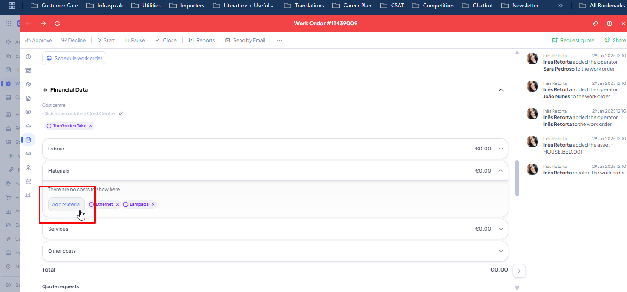Open the CSAT bookmark folder

[x=392, y=6]
